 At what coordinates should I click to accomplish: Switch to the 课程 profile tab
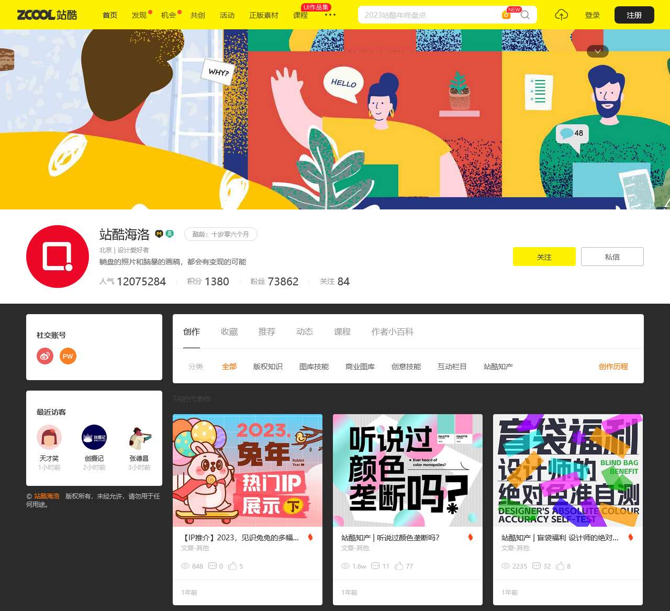(x=342, y=331)
